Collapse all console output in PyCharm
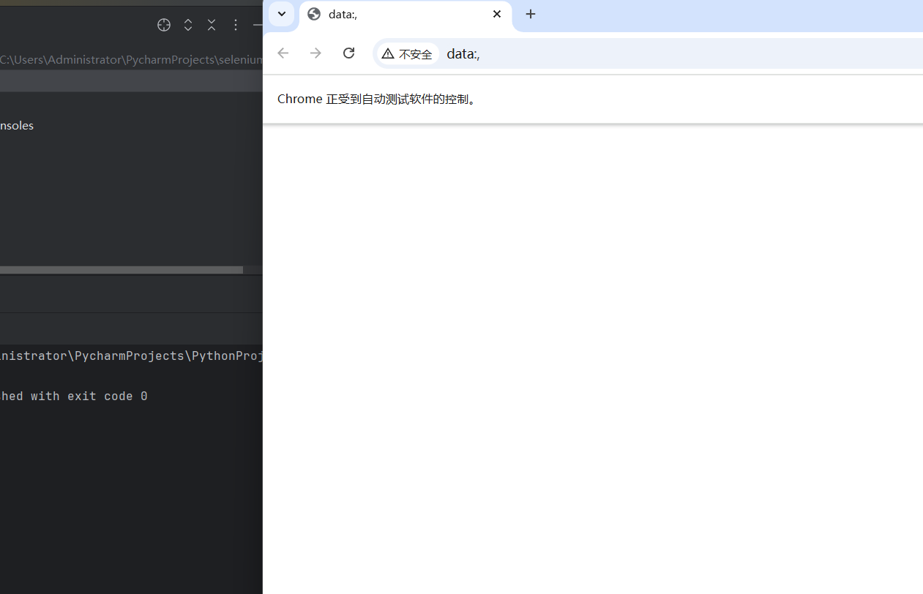923x594 pixels. coord(211,24)
